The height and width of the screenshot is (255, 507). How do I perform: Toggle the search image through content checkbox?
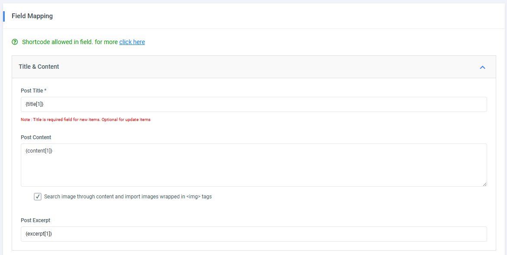click(x=38, y=197)
